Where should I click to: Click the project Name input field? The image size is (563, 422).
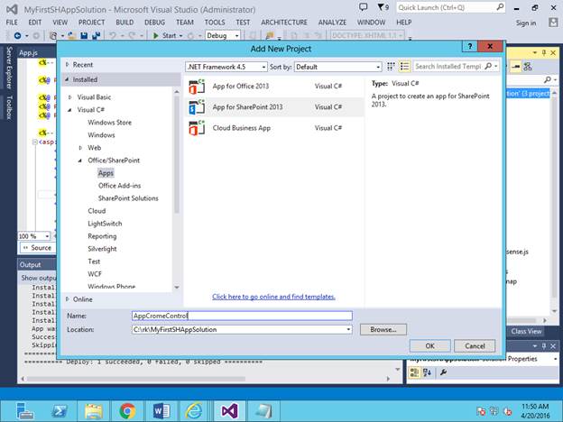pos(242,316)
